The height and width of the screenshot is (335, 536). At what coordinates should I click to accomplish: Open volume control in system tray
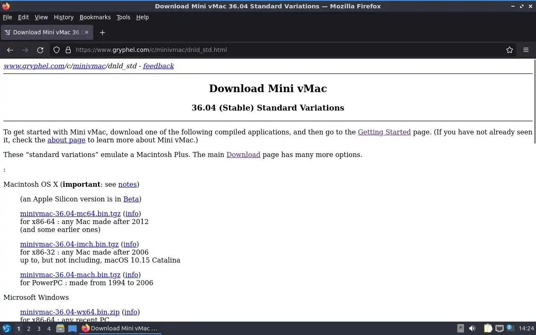[x=472, y=328]
